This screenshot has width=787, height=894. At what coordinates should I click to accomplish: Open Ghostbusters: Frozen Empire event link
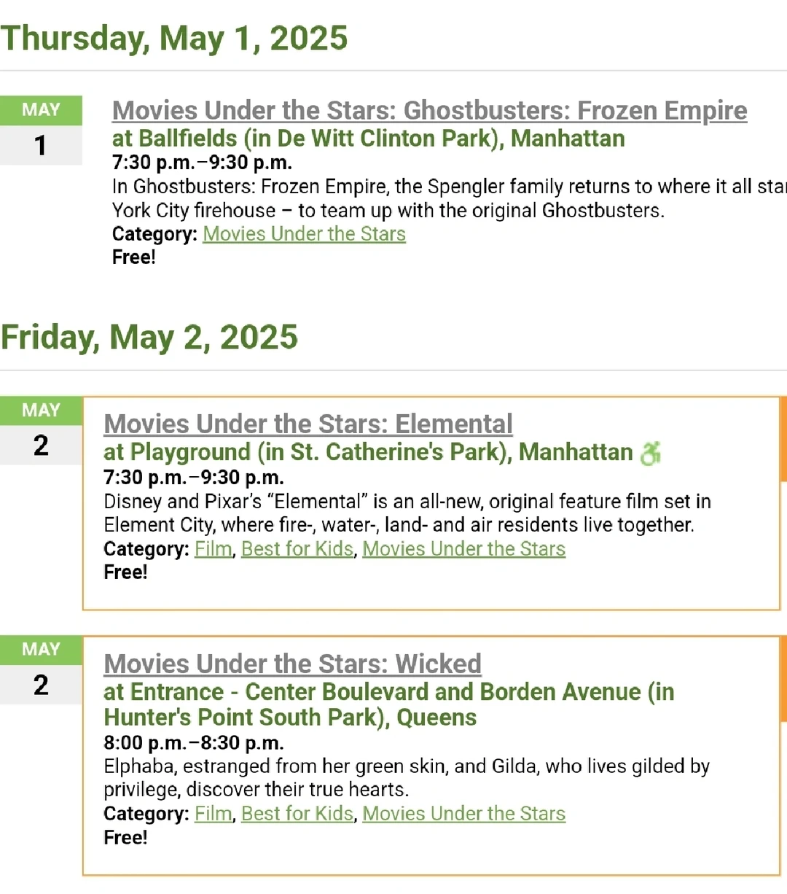[x=429, y=111]
